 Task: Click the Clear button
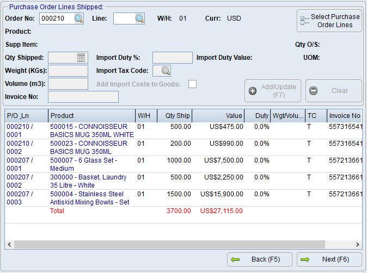(x=333, y=91)
